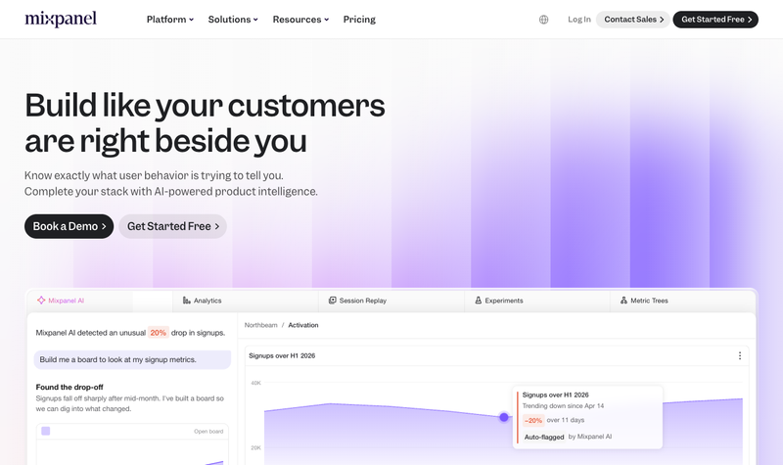Click the Northbeam breadcrumb

260,325
